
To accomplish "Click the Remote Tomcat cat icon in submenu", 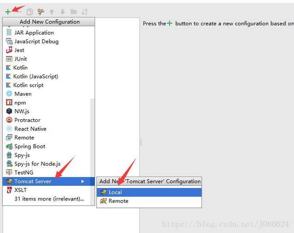I will click(x=103, y=201).
